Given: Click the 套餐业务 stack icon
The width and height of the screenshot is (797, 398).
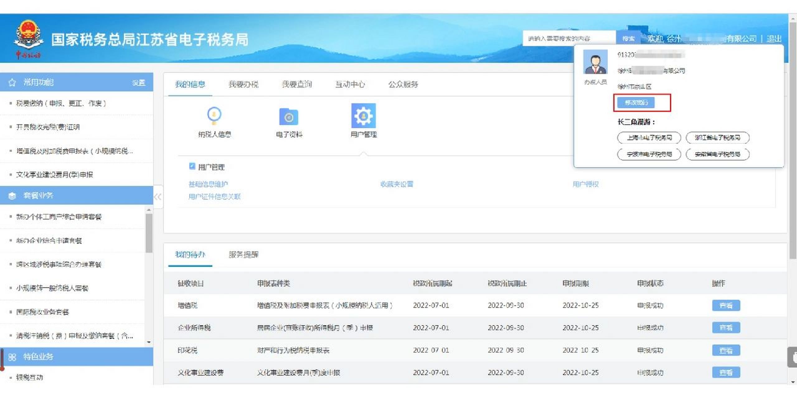Looking at the screenshot, I should pos(12,196).
